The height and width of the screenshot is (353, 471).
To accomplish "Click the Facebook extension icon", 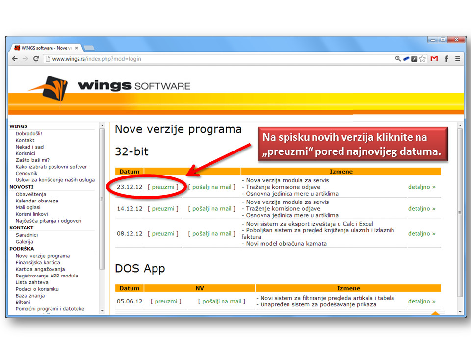I will 446,59.
